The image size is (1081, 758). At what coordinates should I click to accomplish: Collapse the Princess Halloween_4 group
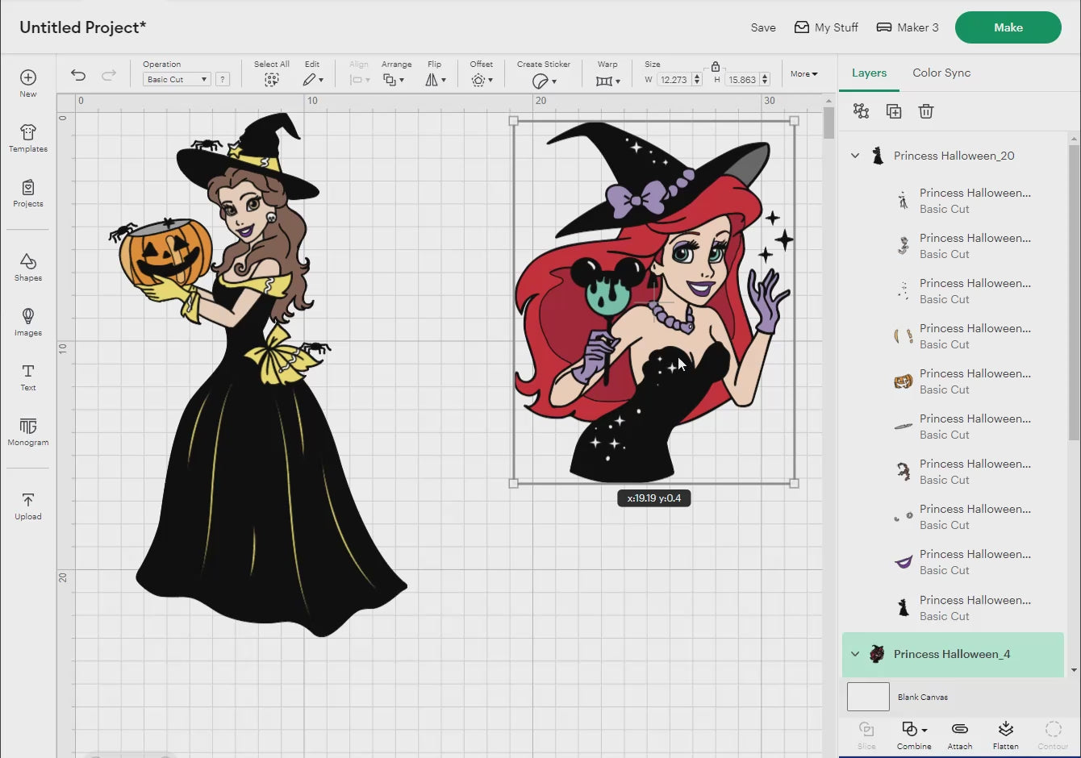[855, 654]
